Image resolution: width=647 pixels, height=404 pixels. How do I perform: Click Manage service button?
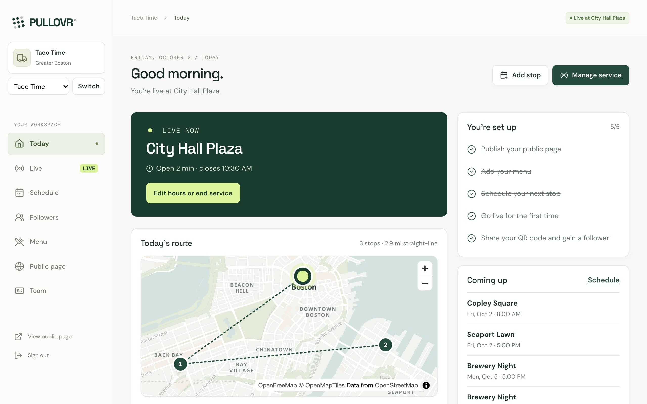click(591, 75)
